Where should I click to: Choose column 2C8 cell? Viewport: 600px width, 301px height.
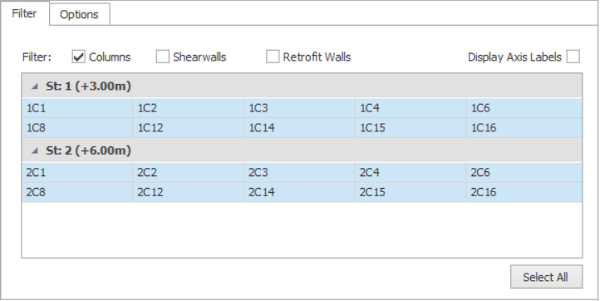coord(77,192)
